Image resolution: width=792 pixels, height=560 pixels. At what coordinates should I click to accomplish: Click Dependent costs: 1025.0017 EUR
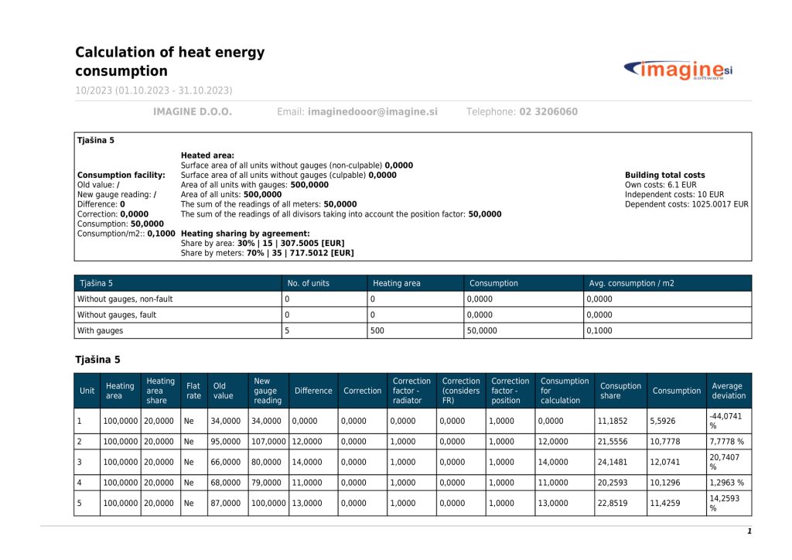[x=687, y=204]
